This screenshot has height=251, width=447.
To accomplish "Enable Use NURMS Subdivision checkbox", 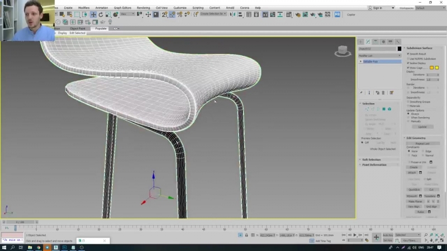I will pos(408,59).
